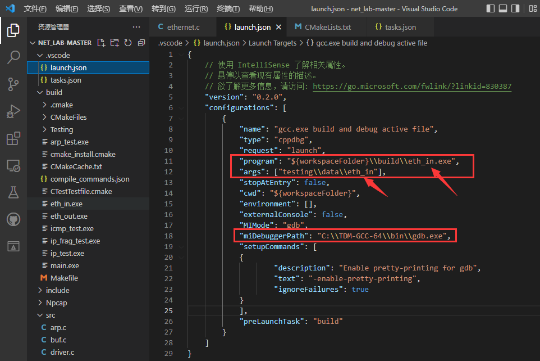The width and height of the screenshot is (540, 361).
Task: Open tasks.json in explorer tree
Action: point(88,80)
